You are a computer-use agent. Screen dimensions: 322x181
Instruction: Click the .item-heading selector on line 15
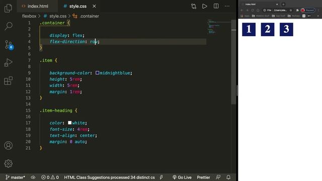tap(56, 111)
